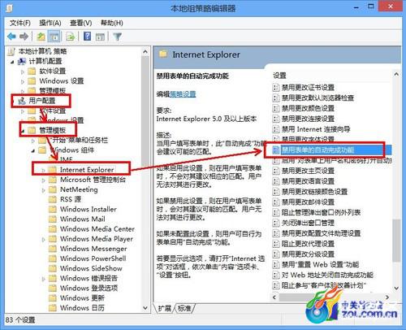Expand the Internet Explorer tree node

(43, 170)
